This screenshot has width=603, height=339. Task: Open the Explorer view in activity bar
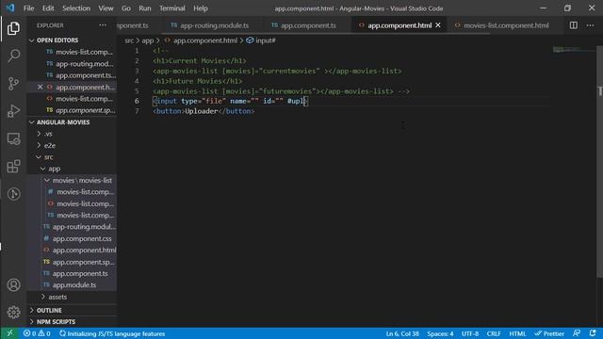point(13,28)
